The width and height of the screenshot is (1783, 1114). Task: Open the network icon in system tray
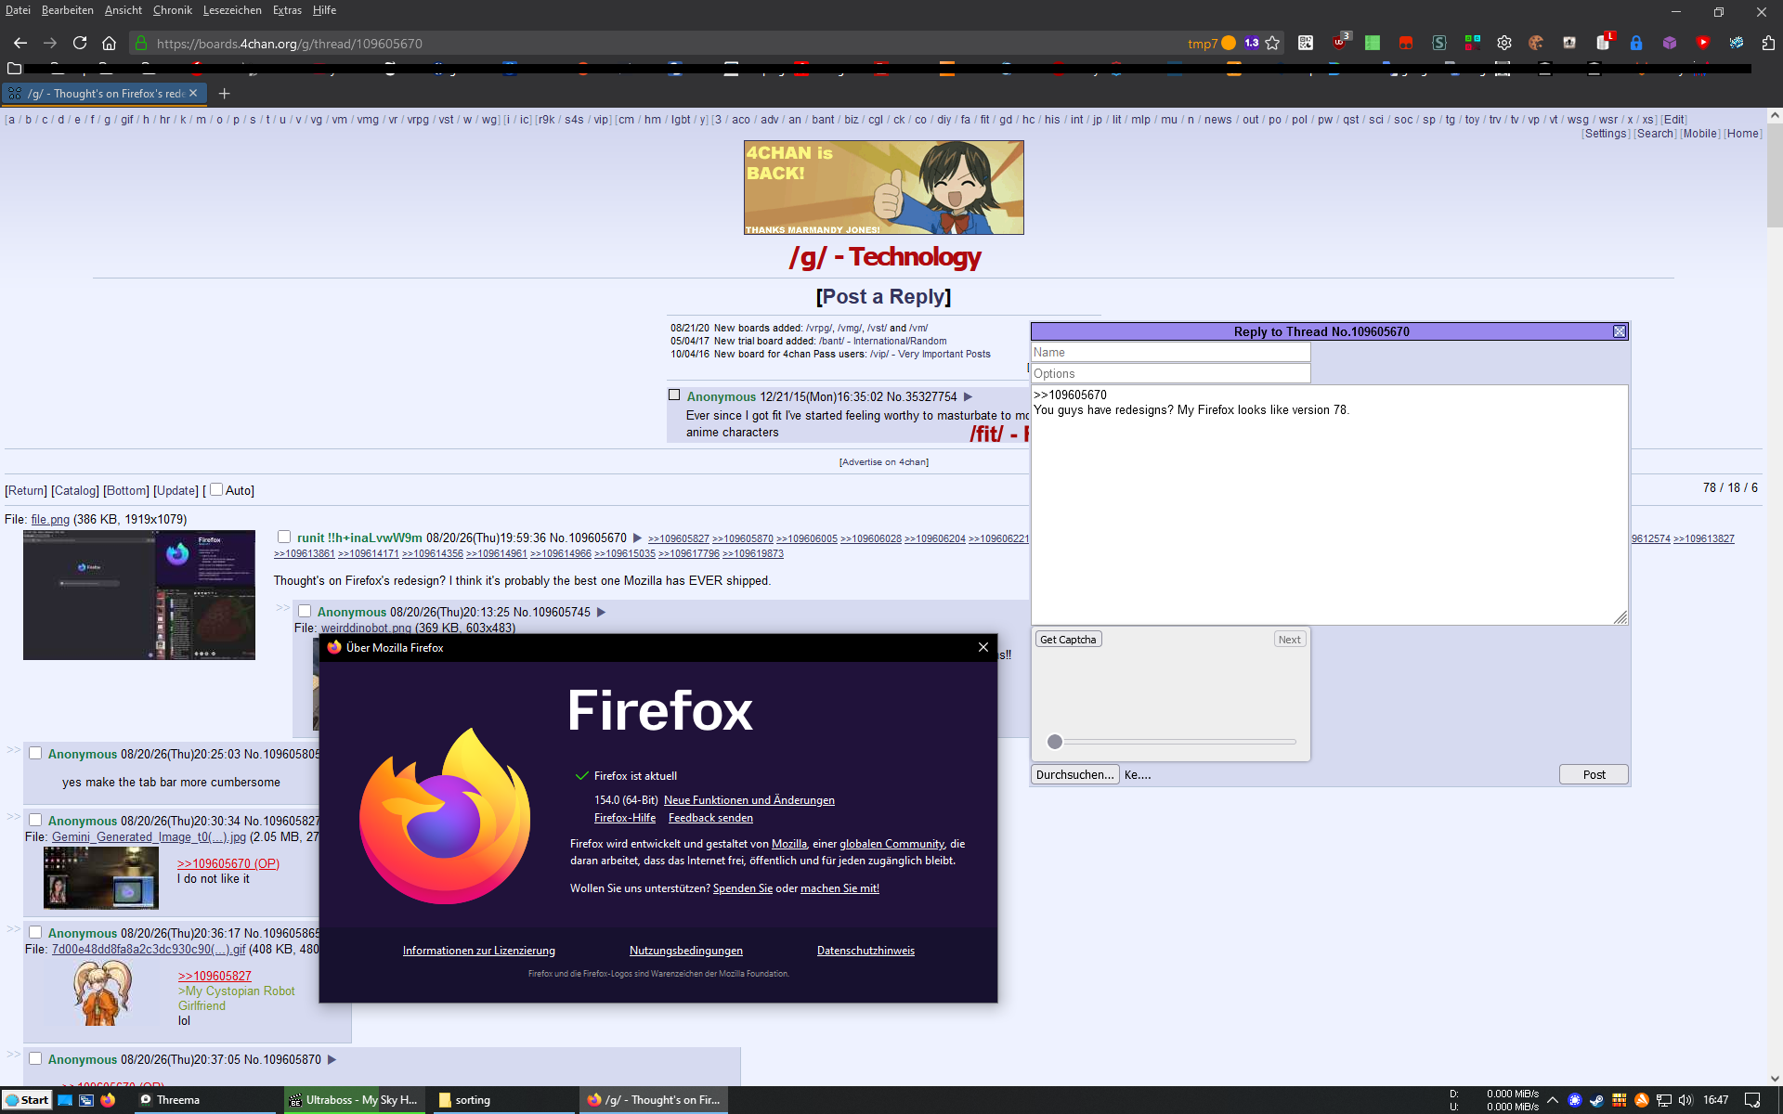point(1663,1100)
